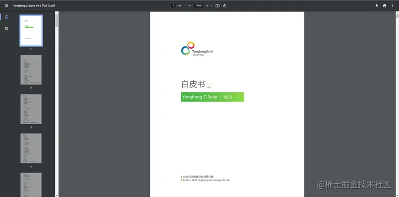Toggle the sidebar hamburger menu
The width and height of the screenshot is (399, 197).
pyautogui.click(x=6, y=6)
